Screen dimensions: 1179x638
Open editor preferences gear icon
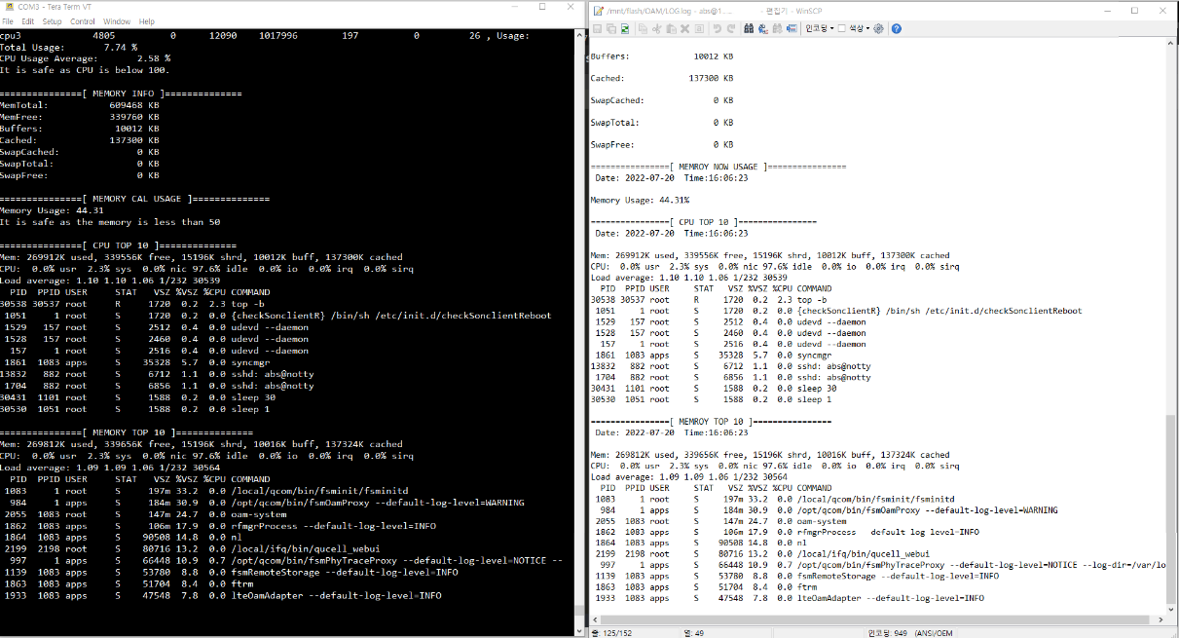coord(878,29)
